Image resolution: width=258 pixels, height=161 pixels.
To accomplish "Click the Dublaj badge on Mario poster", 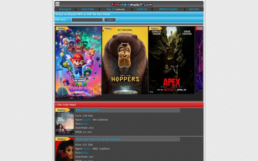I will click(62, 29).
